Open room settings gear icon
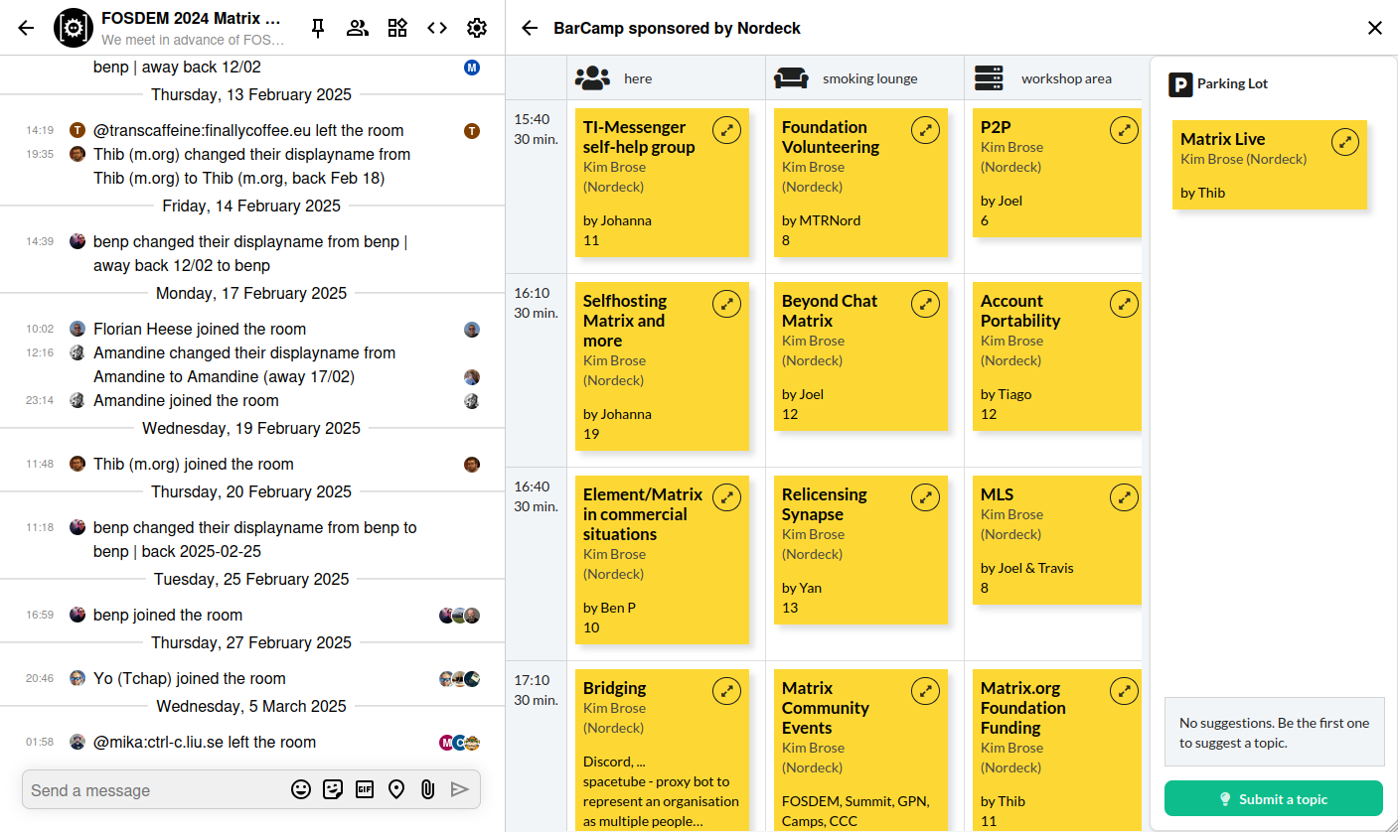This screenshot has width=1398, height=832. [477, 28]
